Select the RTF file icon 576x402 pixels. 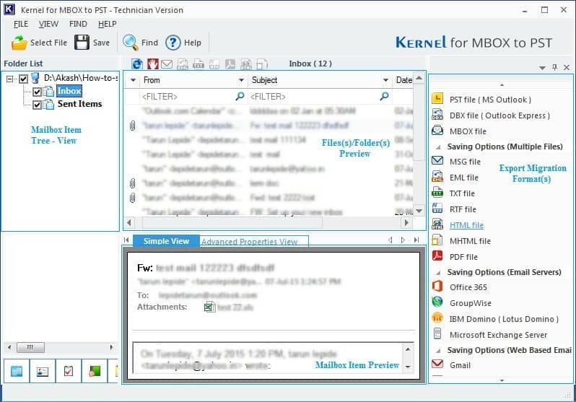point(437,209)
